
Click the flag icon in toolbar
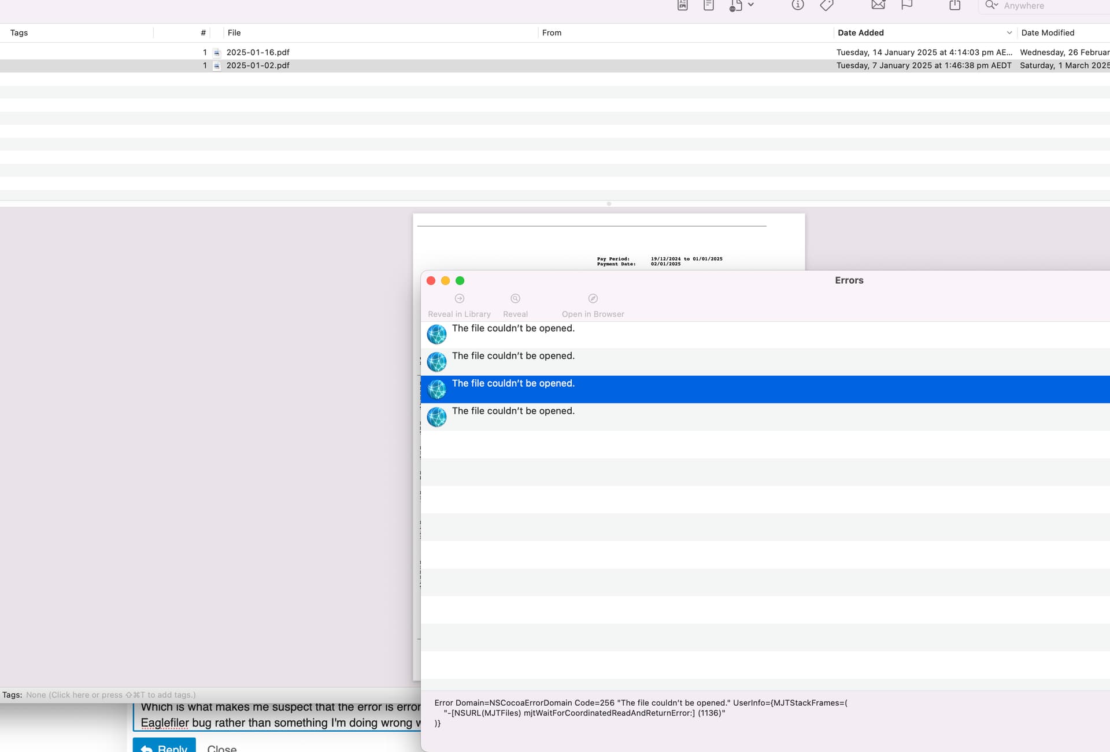point(907,5)
